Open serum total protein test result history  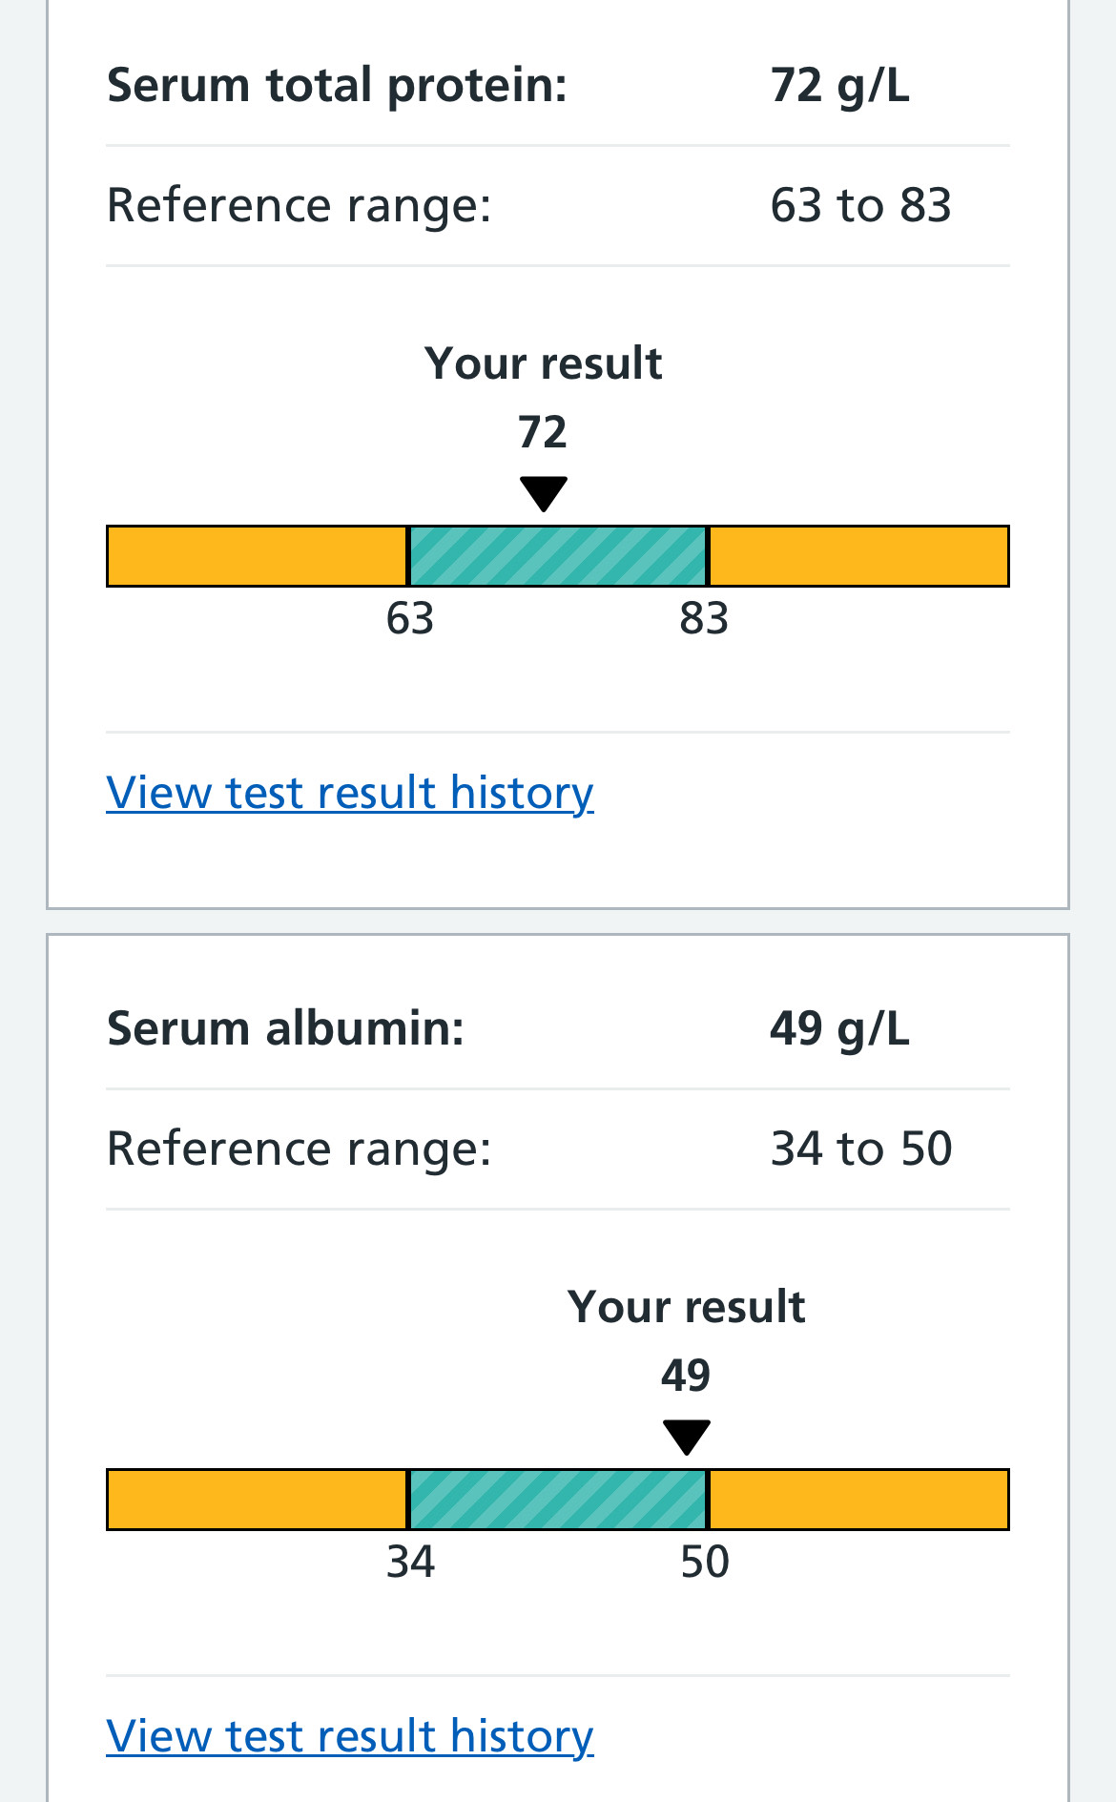point(350,793)
